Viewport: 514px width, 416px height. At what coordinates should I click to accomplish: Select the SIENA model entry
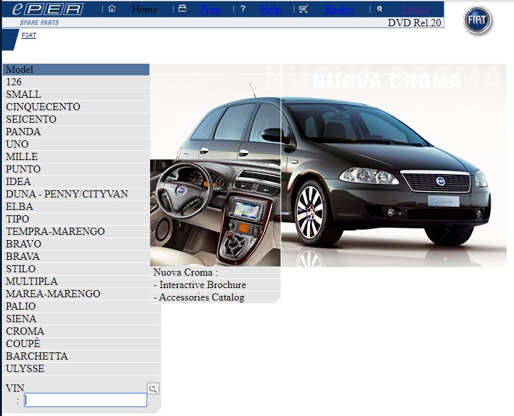click(x=81, y=319)
